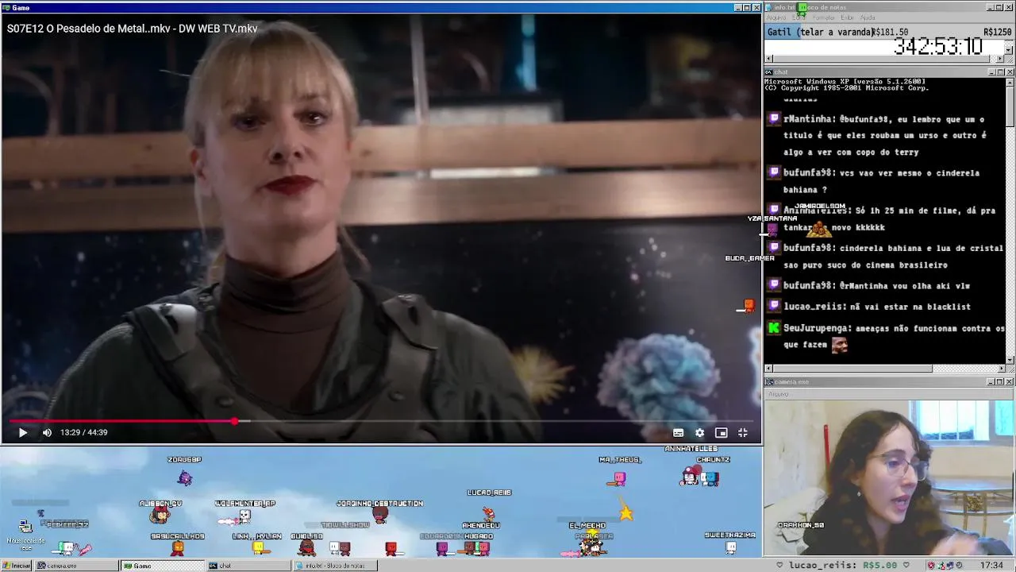Viewport: 1016px width, 572px height.
Task: Click Twitch badge beside rMantinha message
Action: point(774,119)
